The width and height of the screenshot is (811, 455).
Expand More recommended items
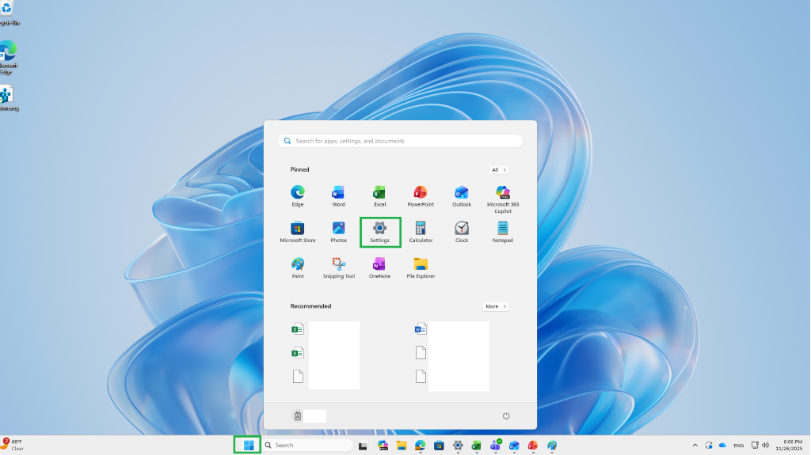496,306
